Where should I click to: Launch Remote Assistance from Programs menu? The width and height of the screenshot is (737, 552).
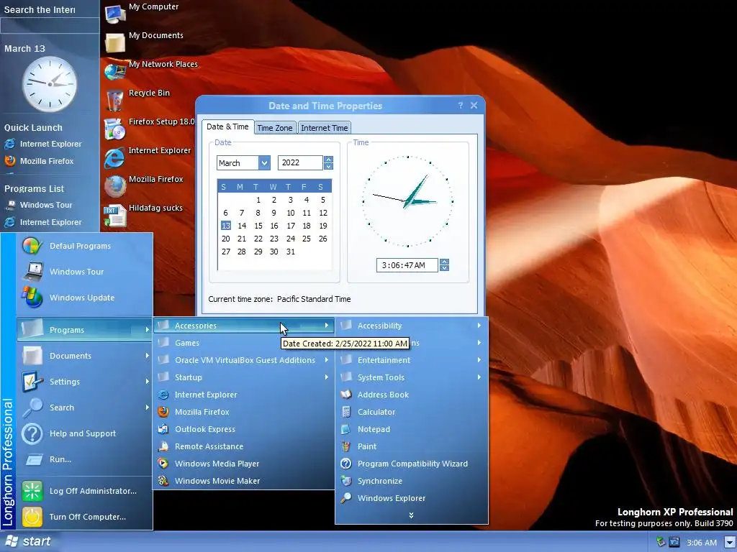tap(243, 446)
